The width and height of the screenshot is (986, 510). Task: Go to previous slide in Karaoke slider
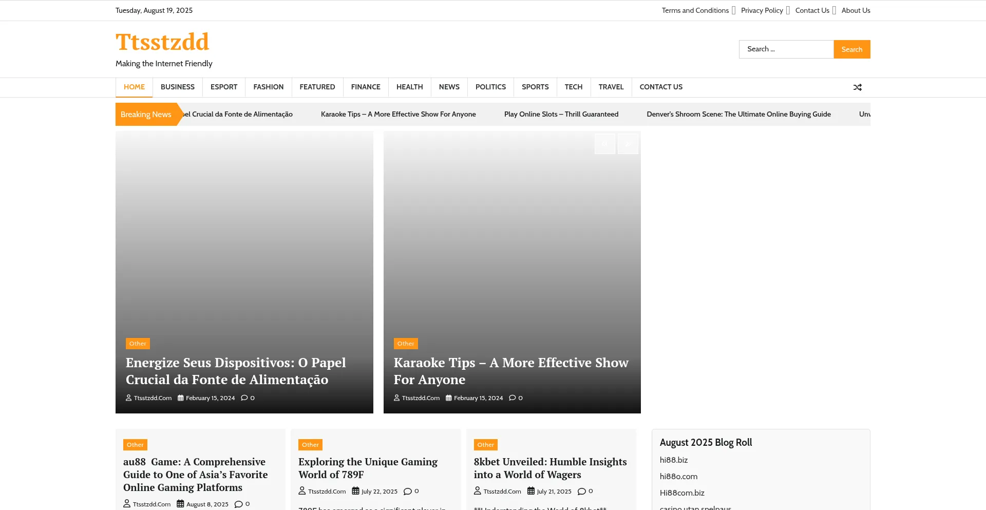(605, 144)
